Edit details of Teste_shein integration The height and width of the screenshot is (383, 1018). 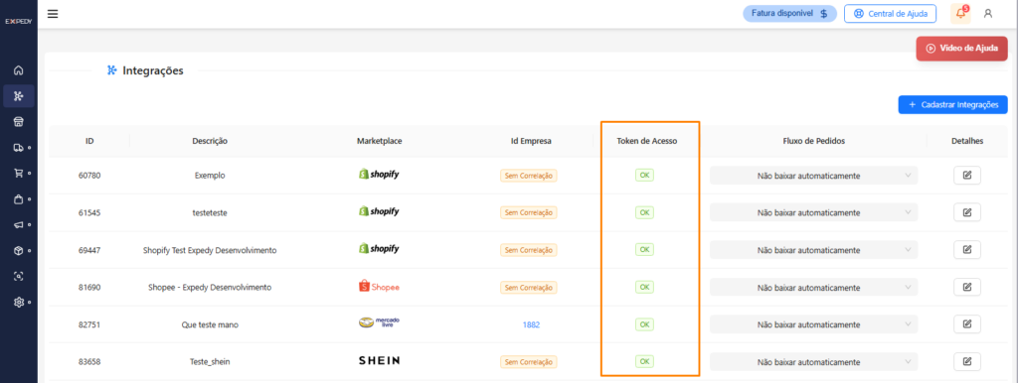pyautogui.click(x=966, y=361)
